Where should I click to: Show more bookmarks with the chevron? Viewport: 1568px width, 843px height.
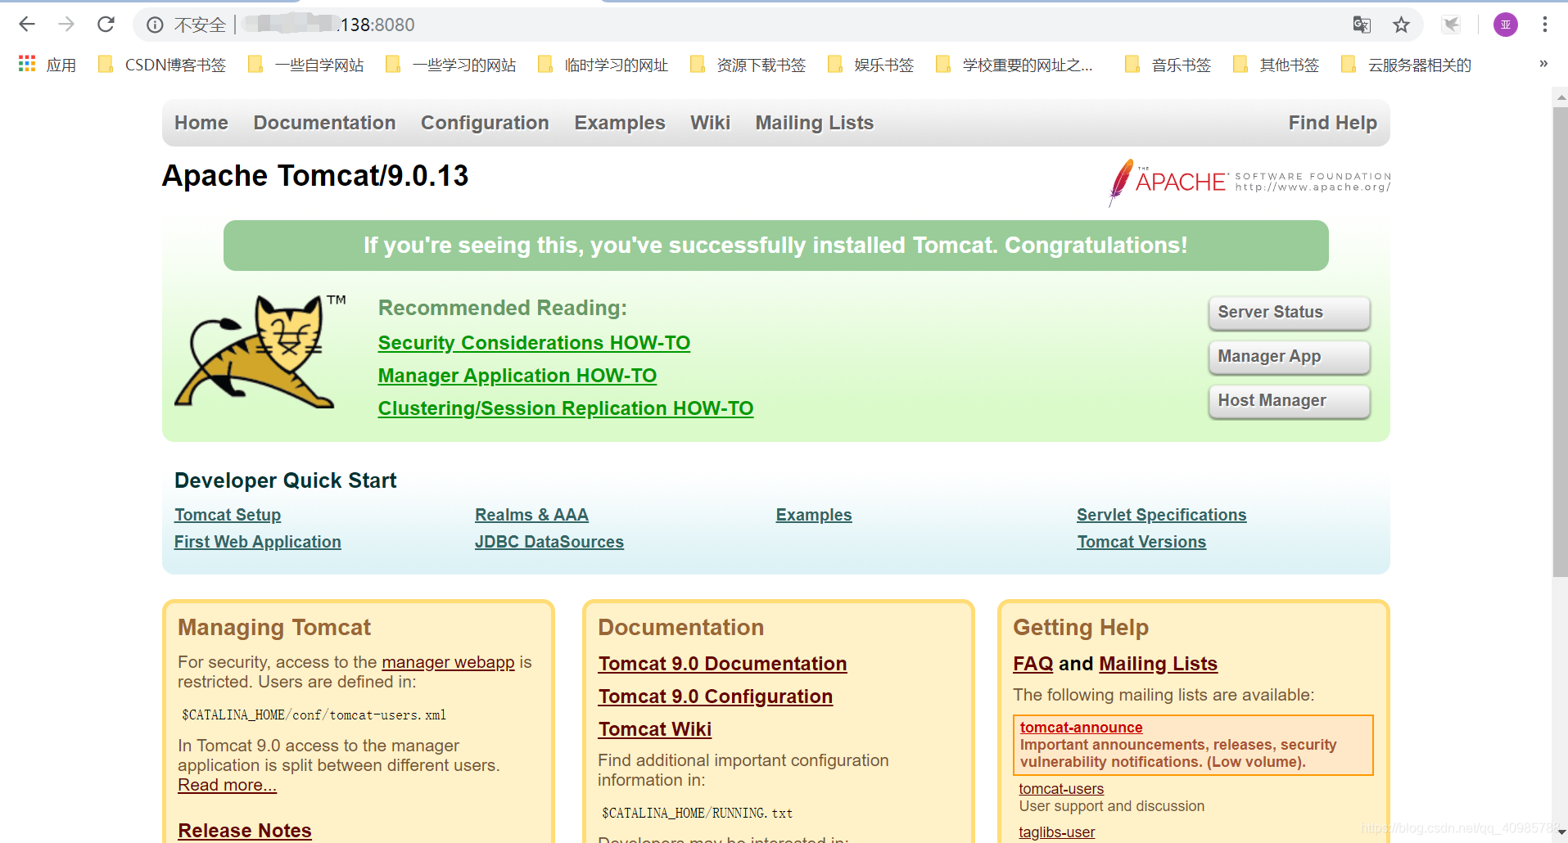pos(1543,64)
